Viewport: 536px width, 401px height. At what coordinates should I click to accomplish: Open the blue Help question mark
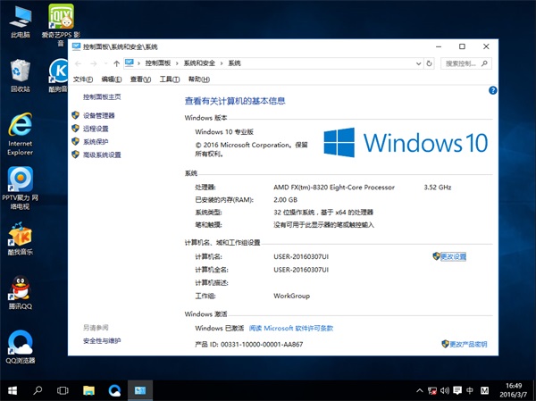pos(492,90)
